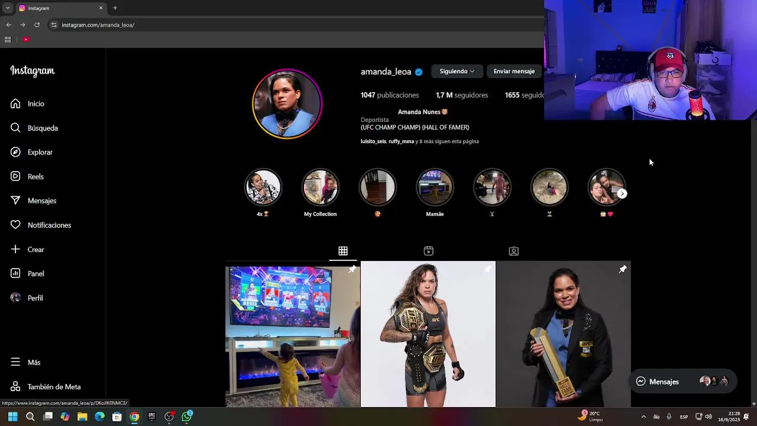This screenshot has width=757, height=426.
Task: Go to own Perfil page
Action: coord(27,298)
